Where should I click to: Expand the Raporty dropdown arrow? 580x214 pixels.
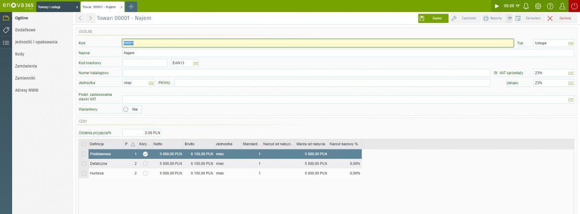[x=509, y=18]
